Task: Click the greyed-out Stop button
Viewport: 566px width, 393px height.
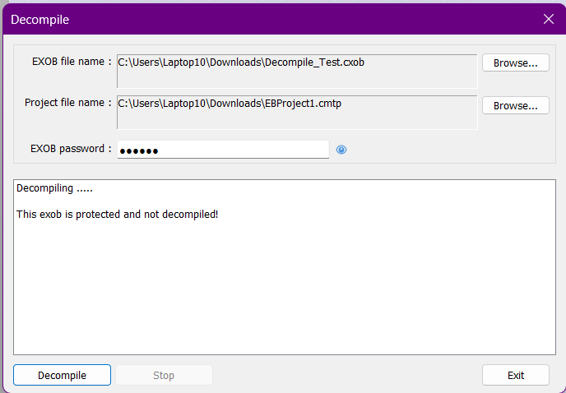Action: pos(164,375)
